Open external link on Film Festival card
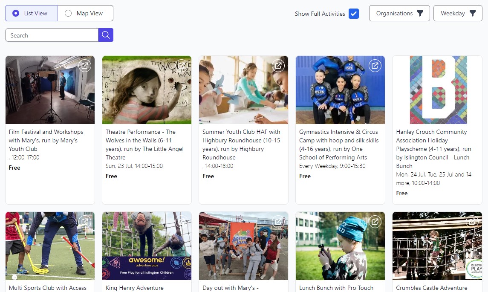The height and width of the screenshot is (292, 488). (x=85, y=66)
